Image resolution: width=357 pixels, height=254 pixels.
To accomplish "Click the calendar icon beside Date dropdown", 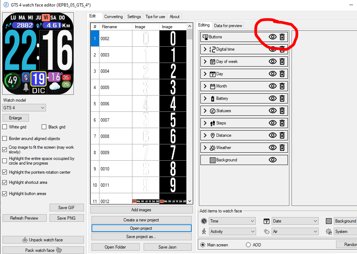I will click(x=266, y=221).
